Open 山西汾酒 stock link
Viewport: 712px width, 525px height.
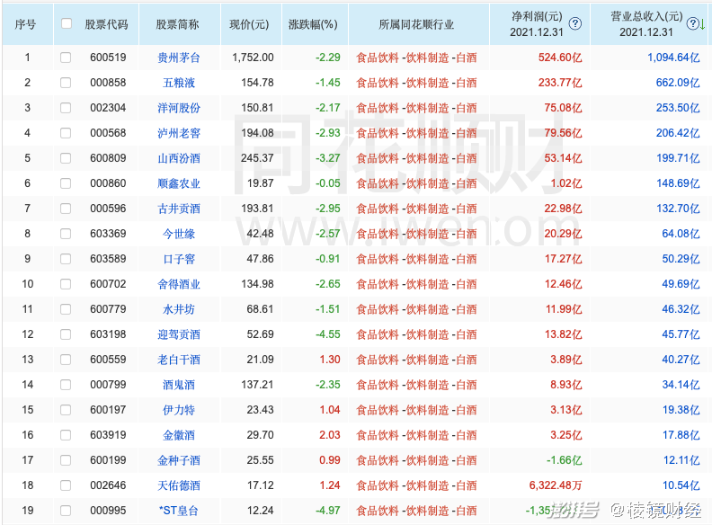click(x=179, y=158)
